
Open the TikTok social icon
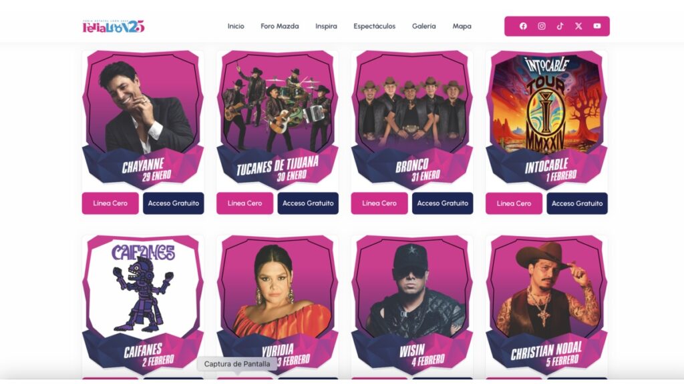click(560, 26)
